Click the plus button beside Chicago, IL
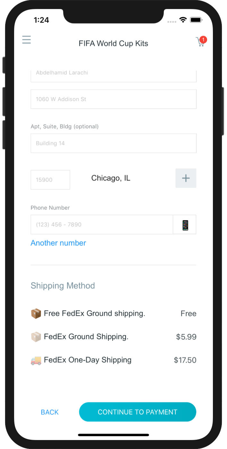 pos(186,178)
